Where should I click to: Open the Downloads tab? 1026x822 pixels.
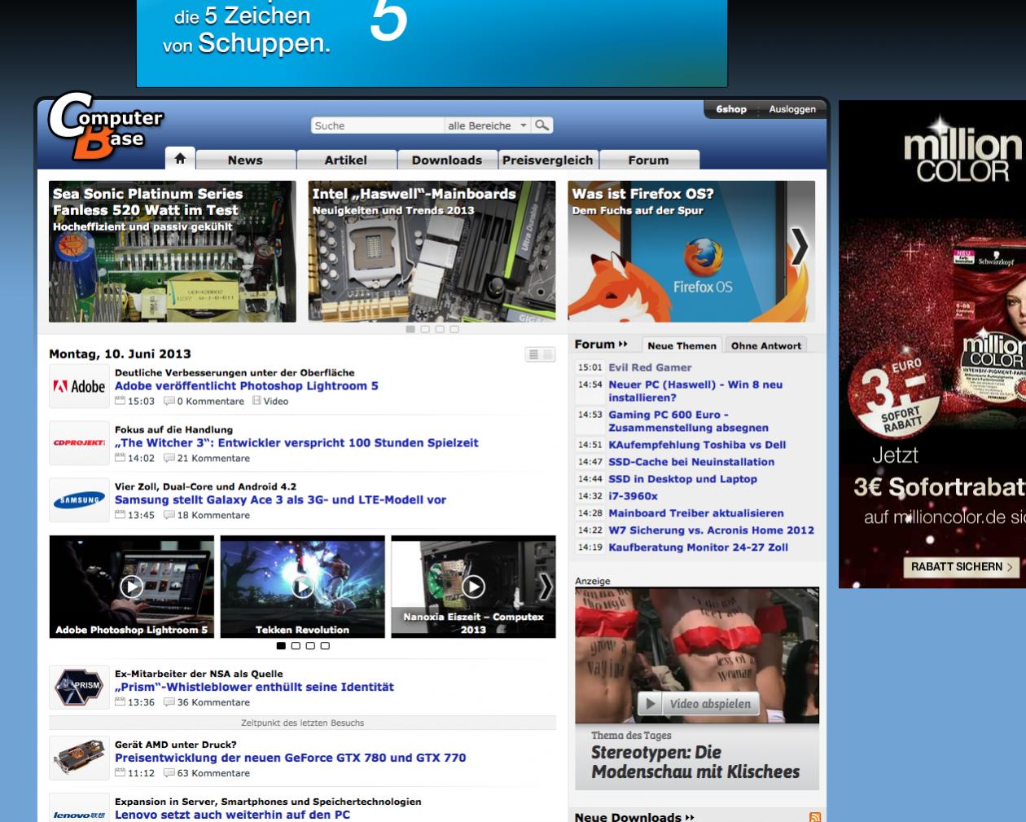coord(447,160)
